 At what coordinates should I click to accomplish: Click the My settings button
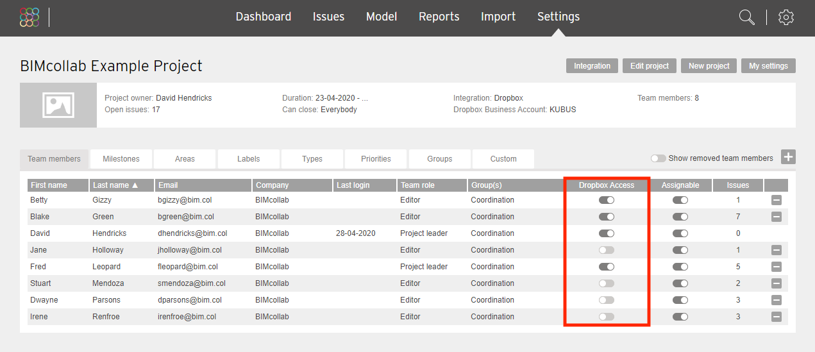click(769, 65)
